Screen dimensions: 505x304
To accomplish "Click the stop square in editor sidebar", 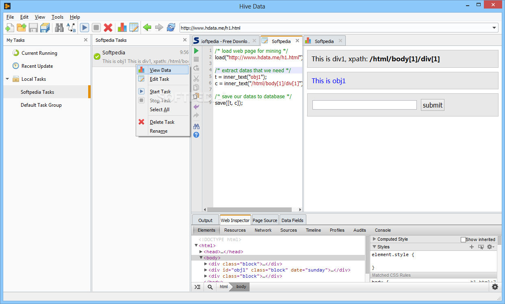I will 196,59.
